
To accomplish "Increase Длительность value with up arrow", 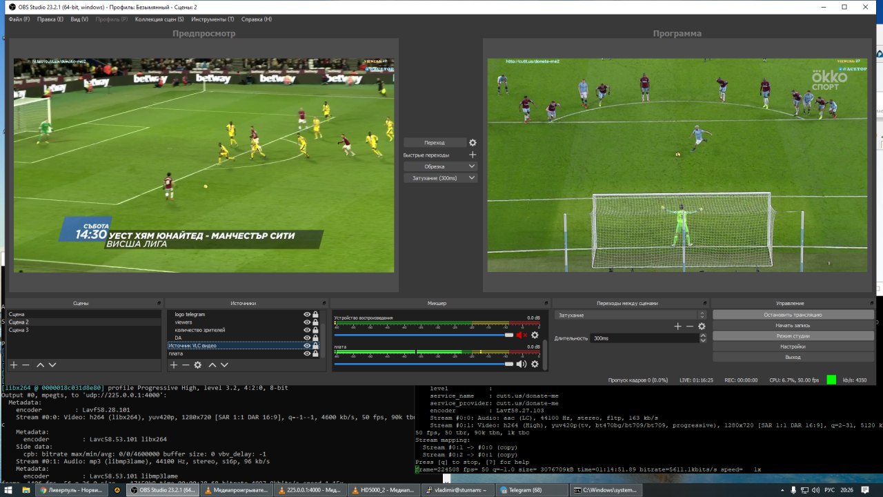I will tap(703, 336).
